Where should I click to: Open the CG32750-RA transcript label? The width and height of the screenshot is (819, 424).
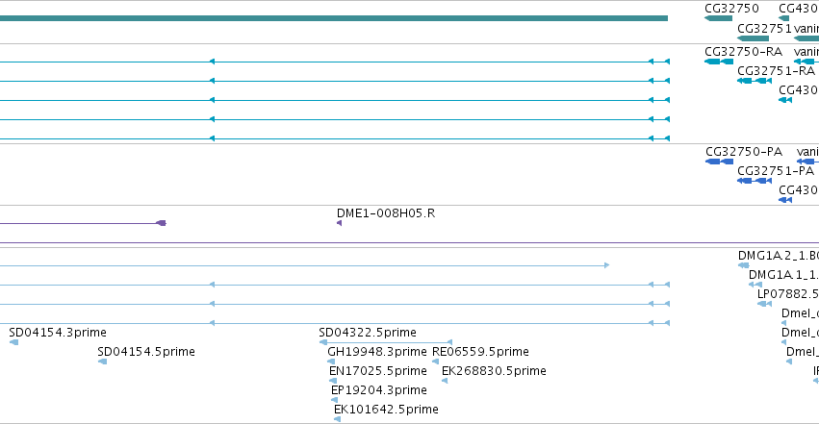tap(743, 52)
